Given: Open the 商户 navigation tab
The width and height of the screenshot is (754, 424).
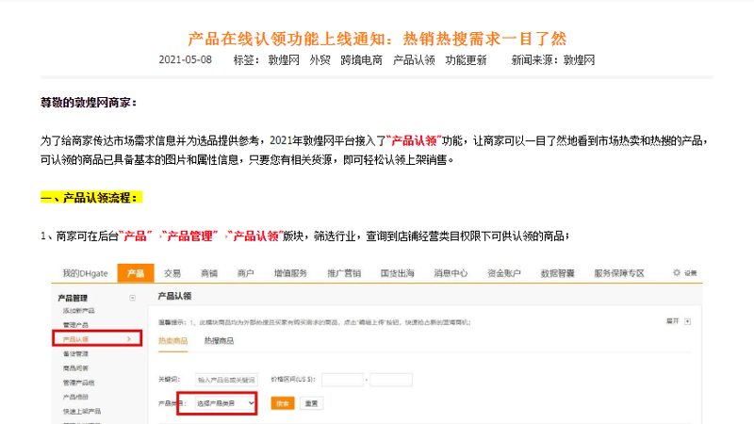Looking at the screenshot, I should tap(246, 273).
